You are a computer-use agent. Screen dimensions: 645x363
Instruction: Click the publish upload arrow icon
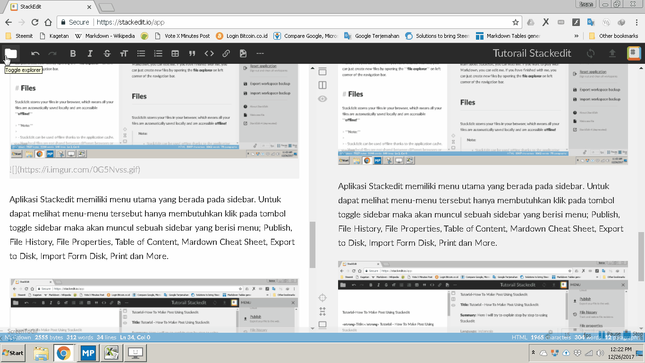(612, 53)
